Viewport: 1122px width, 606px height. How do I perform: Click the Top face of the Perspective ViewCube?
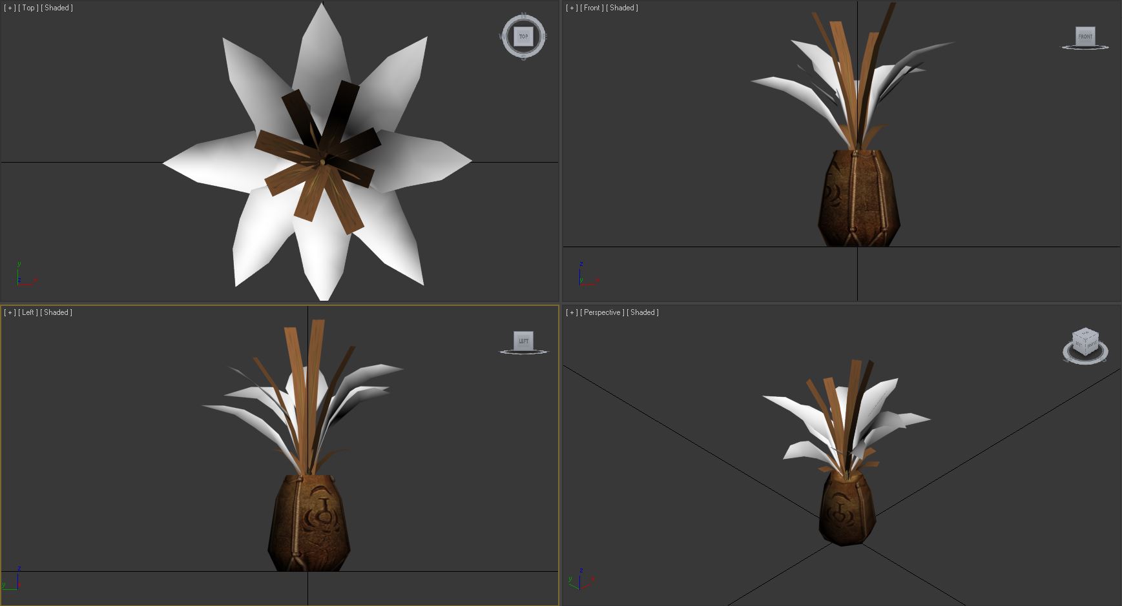(1085, 333)
